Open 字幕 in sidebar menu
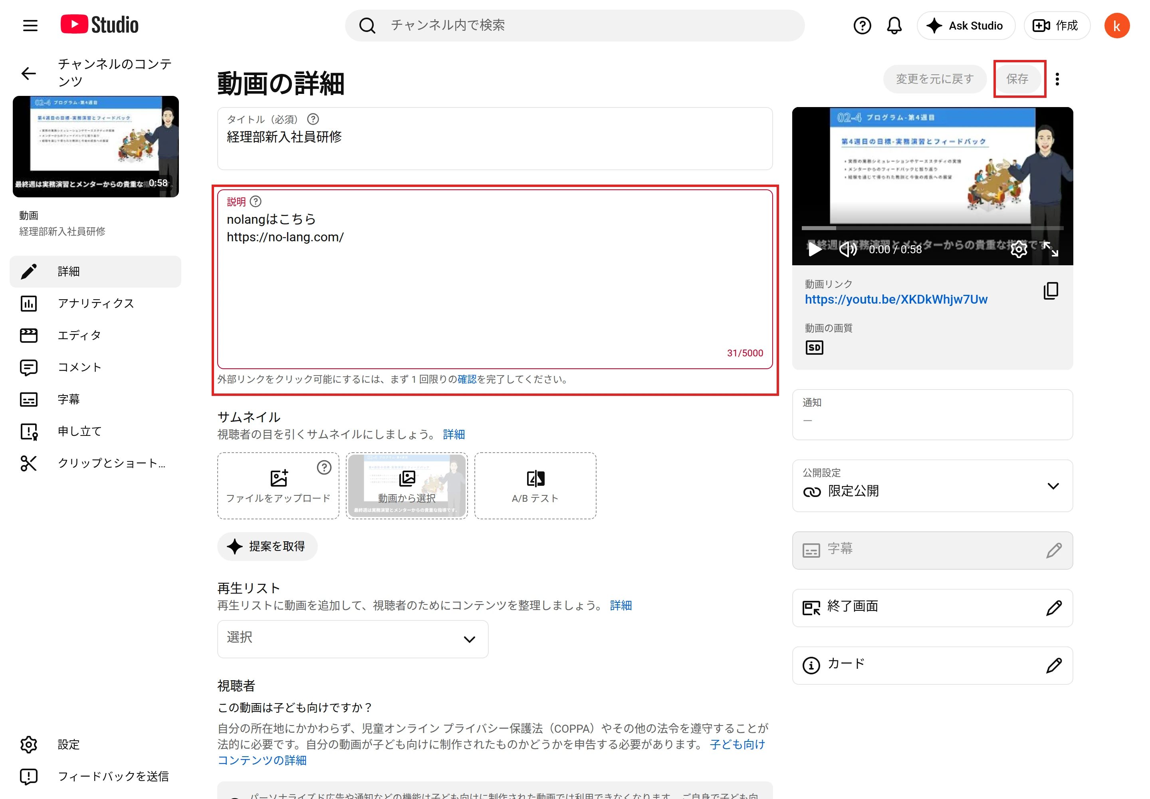This screenshot has width=1150, height=799. point(95,399)
